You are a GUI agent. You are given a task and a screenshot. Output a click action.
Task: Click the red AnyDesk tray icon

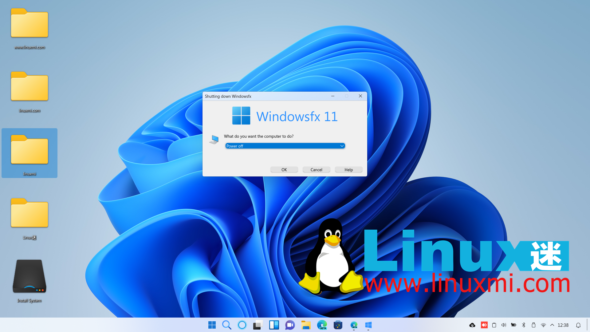tap(484, 325)
